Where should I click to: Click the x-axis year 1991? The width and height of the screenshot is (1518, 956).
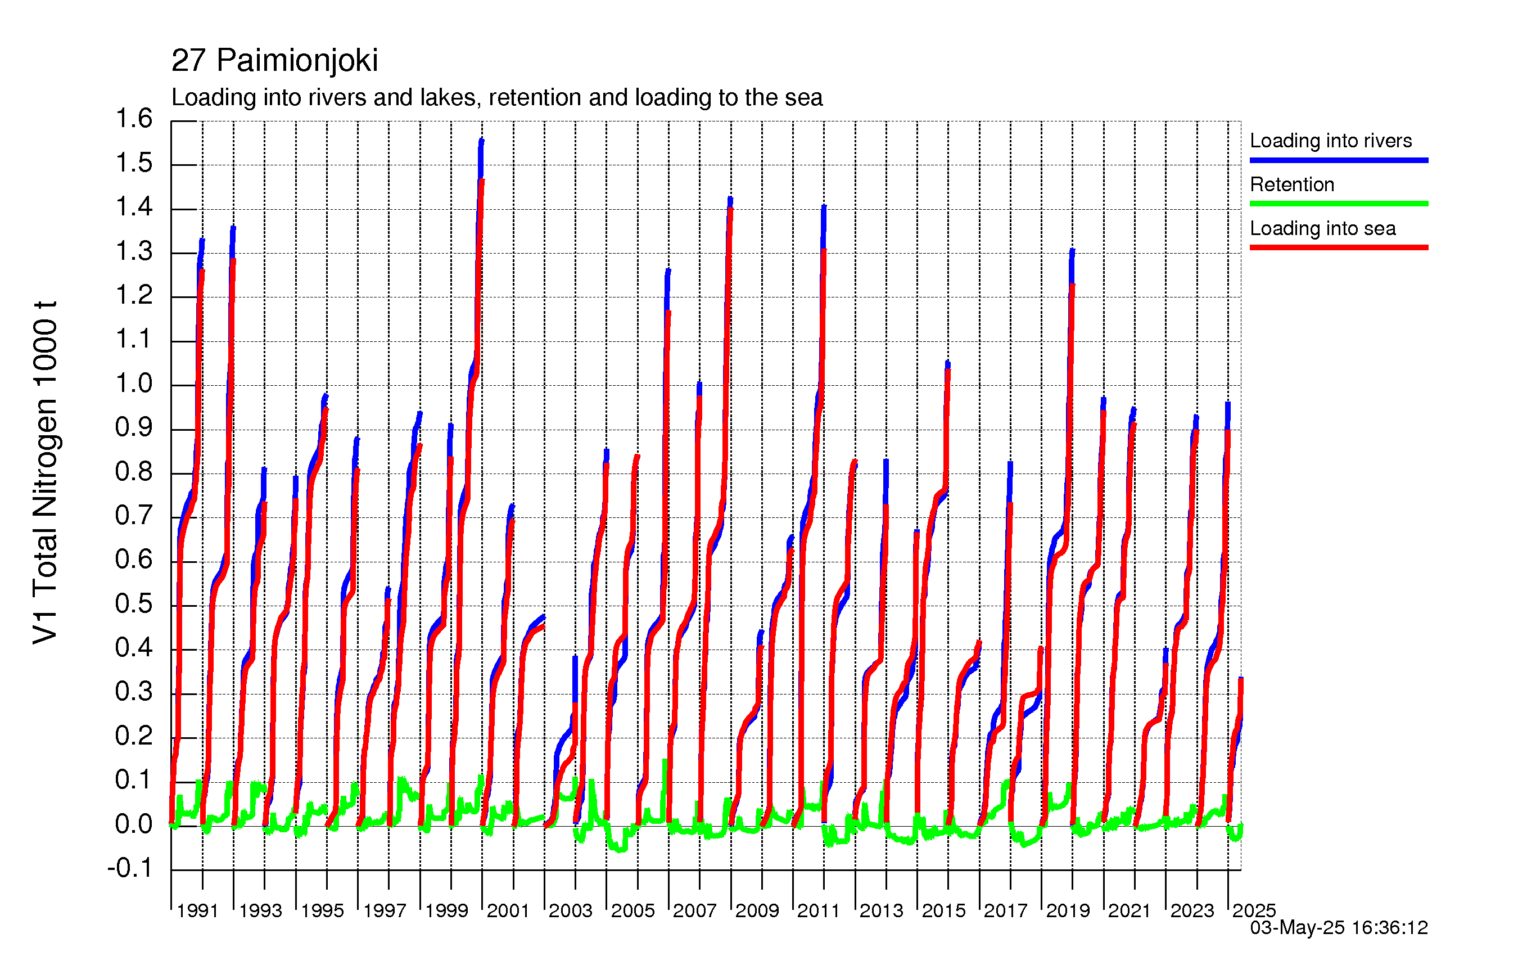[x=197, y=910]
